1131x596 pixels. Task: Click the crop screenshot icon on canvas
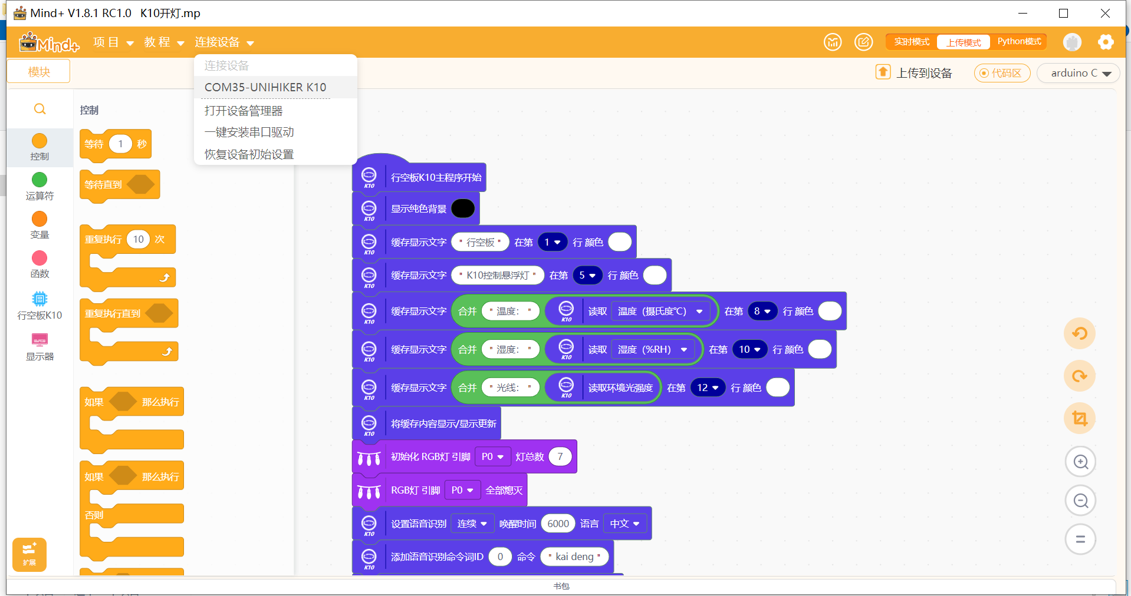[x=1080, y=418]
